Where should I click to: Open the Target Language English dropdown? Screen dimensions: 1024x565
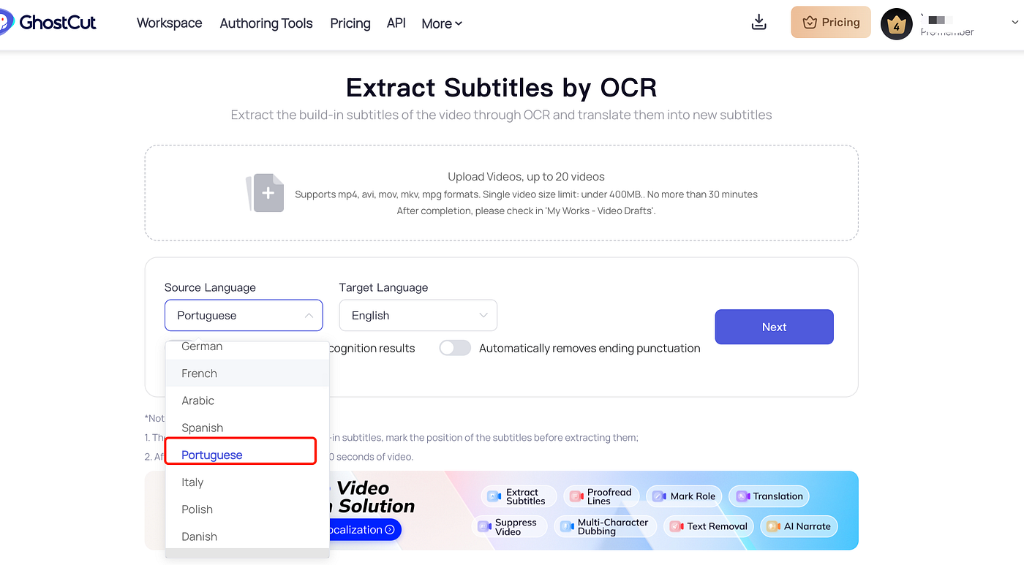(418, 316)
